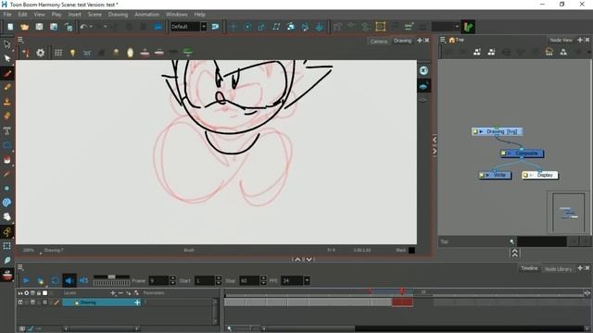Open the File menu

(x=7, y=15)
